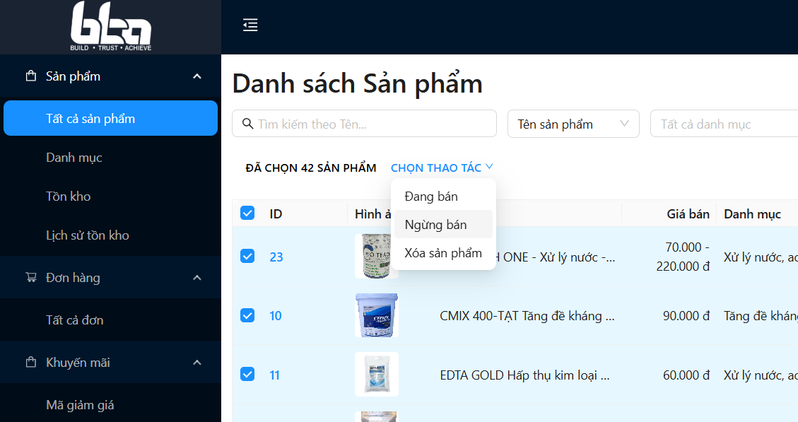Click the BTA logo in the sidebar
This screenshot has height=422, width=798.
tap(111, 26)
